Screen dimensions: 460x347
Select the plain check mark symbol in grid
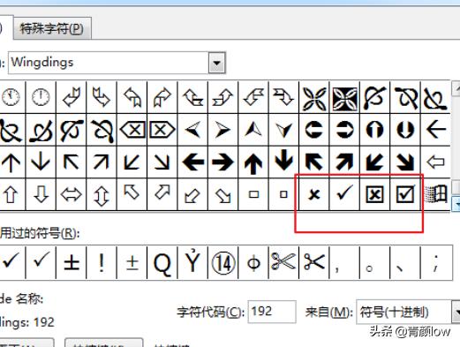pos(344,194)
